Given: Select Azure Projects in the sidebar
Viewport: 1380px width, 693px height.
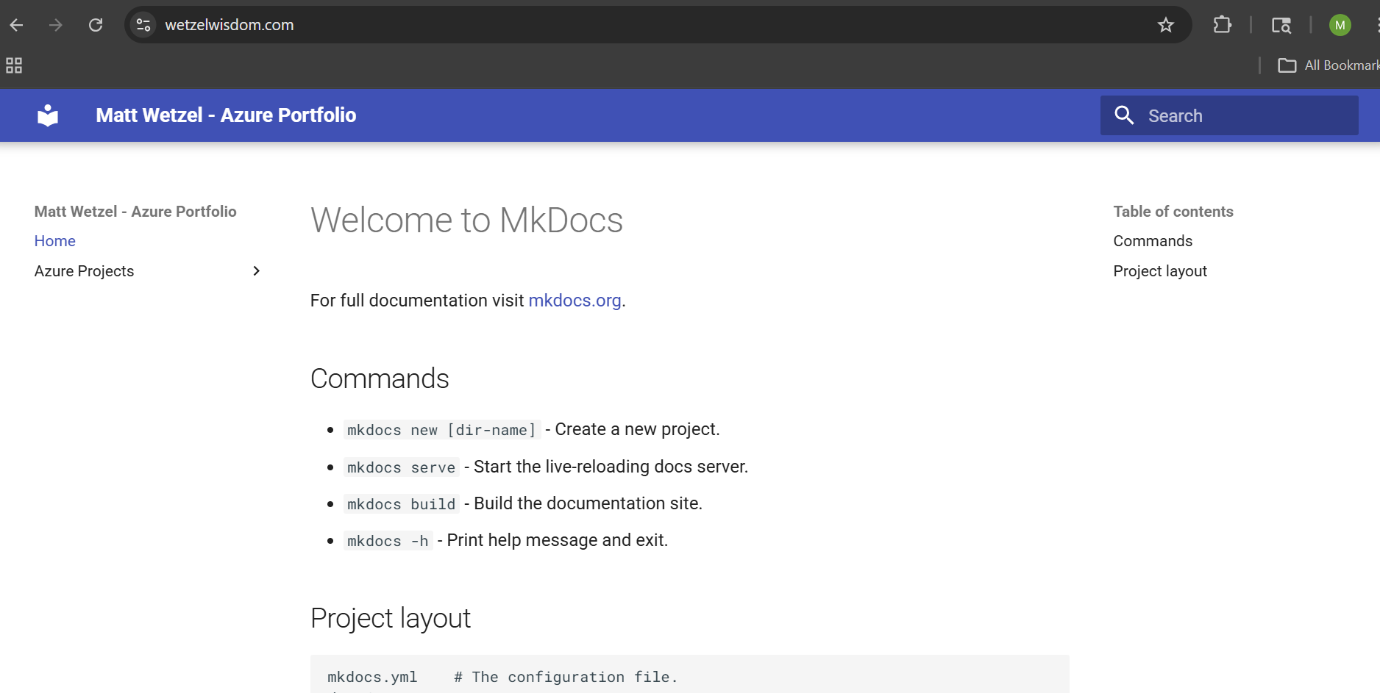Looking at the screenshot, I should click(85, 271).
